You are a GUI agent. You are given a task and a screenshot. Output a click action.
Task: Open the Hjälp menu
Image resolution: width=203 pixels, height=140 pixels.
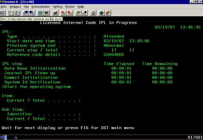pyautogui.click(x=81, y=7)
